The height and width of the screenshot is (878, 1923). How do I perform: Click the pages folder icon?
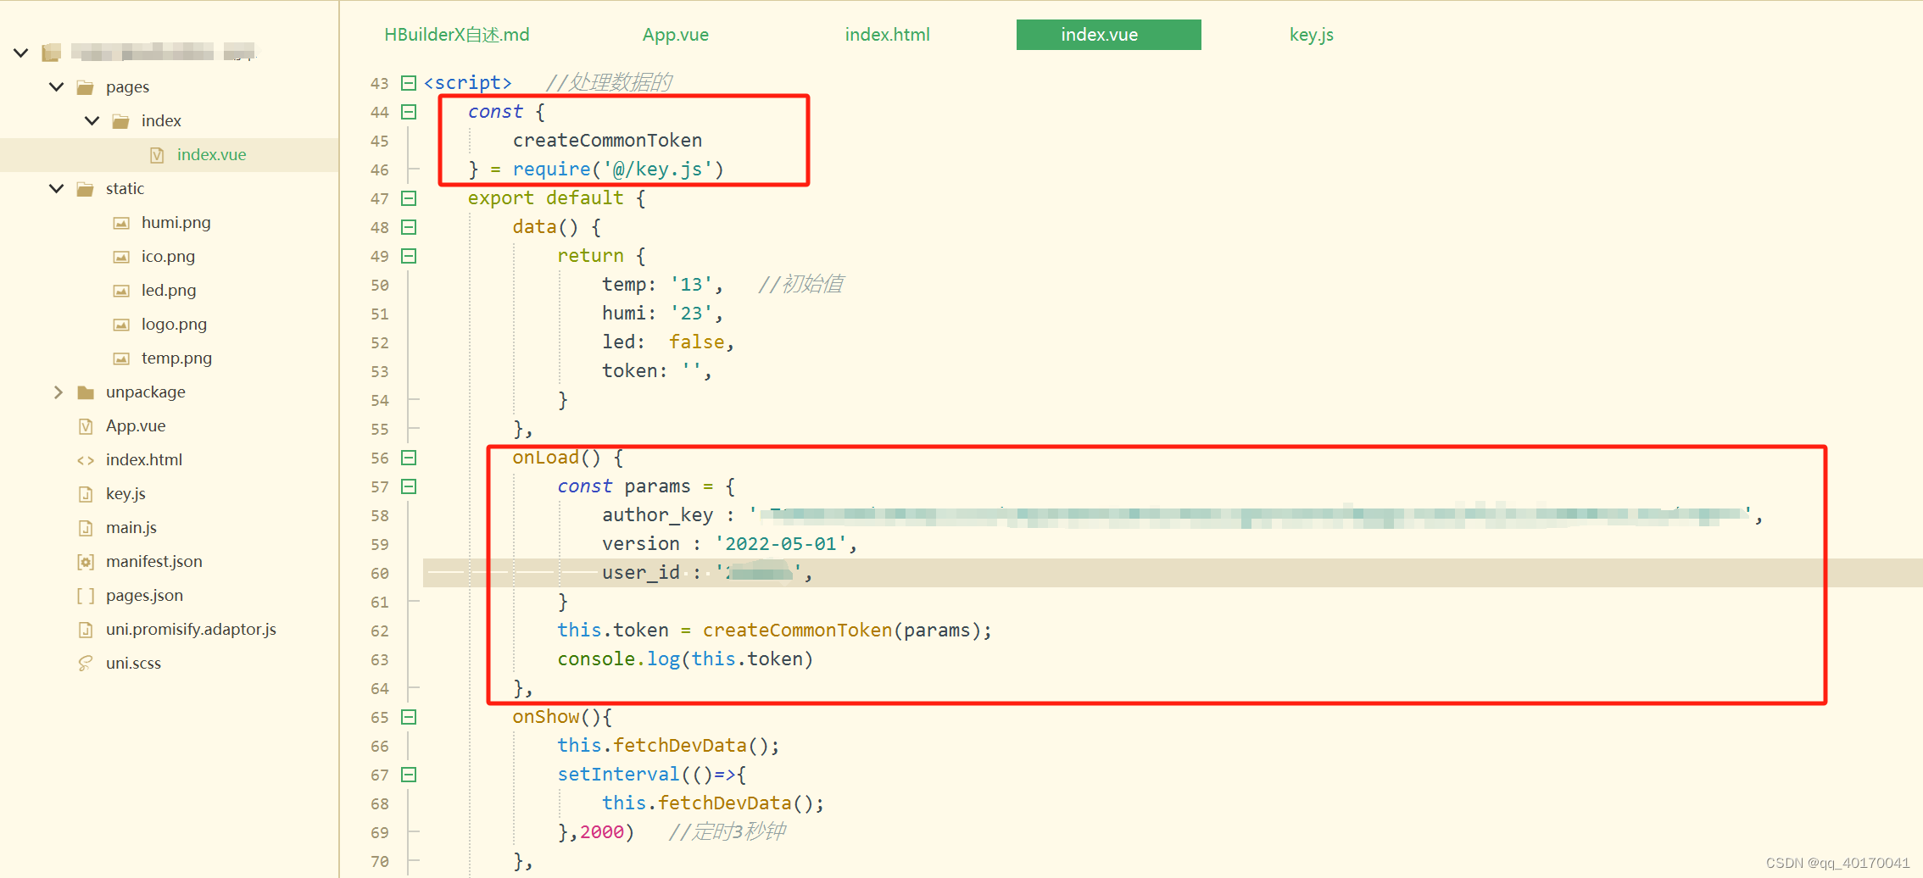click(x=86, y=87)
